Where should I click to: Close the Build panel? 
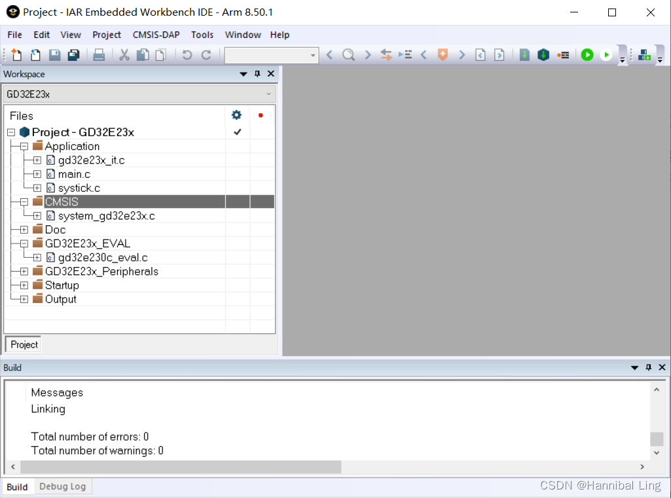662,367
